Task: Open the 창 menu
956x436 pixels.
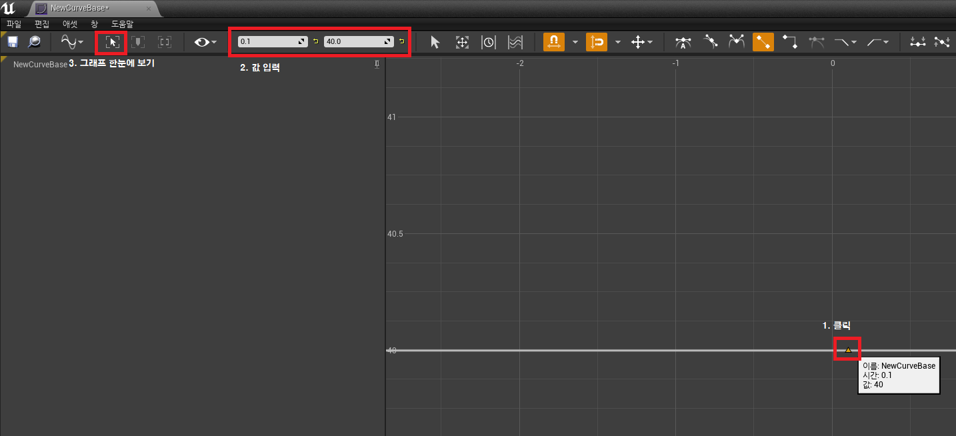Action: [x=94, y=23]
